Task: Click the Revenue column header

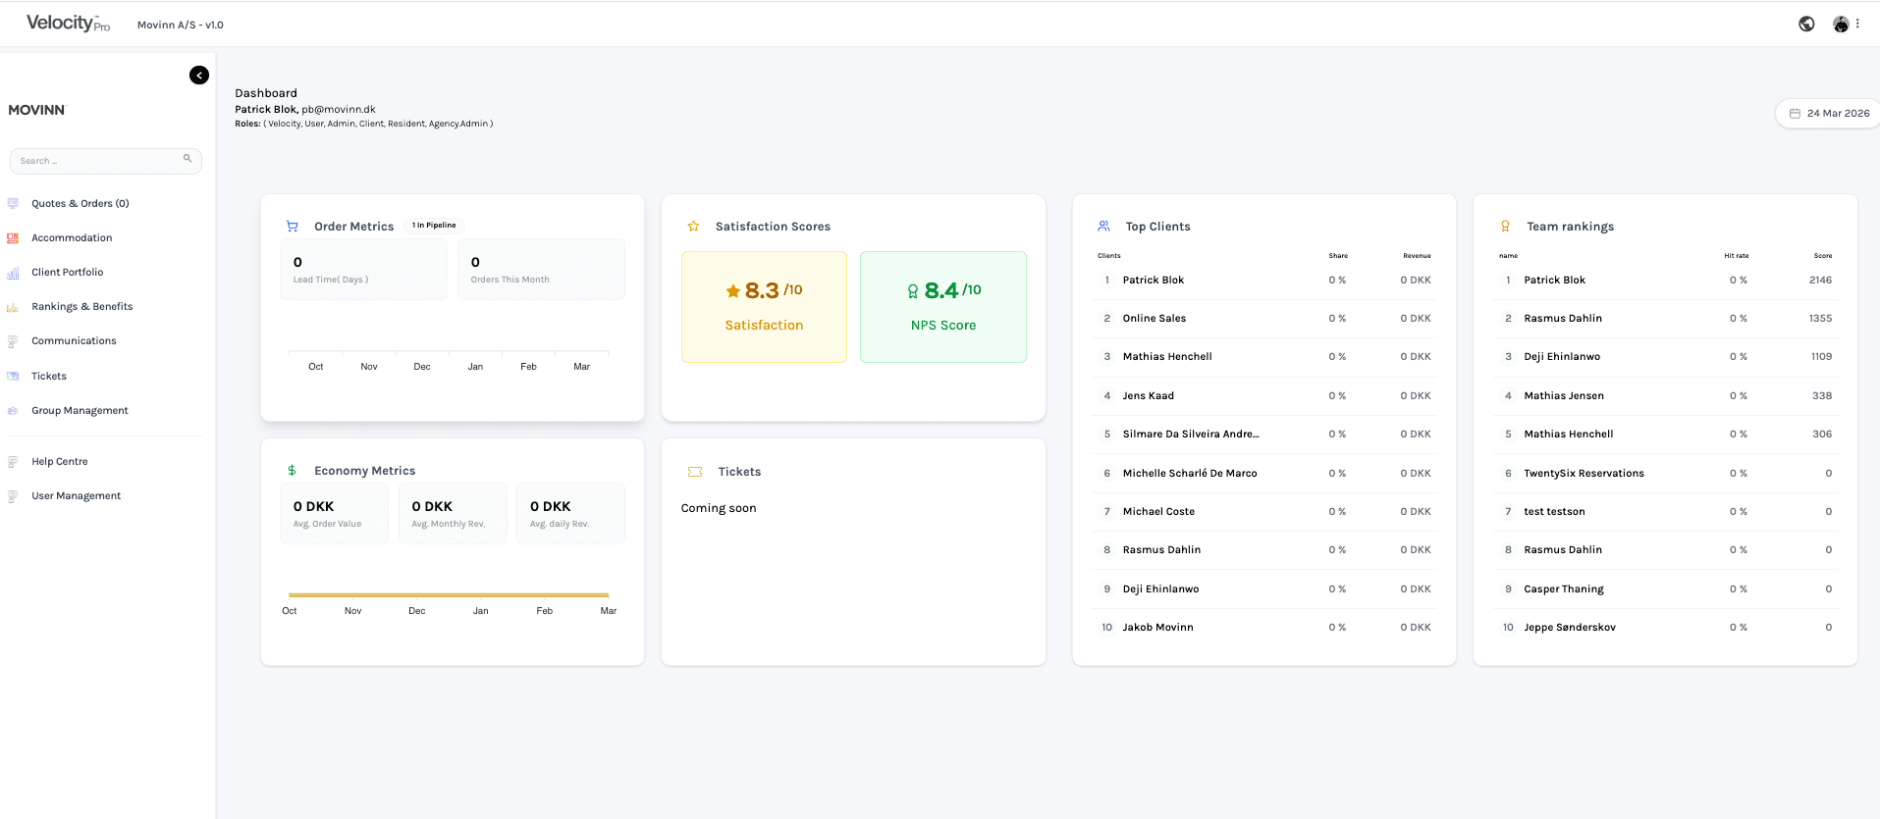Action: pos(1417,256)
